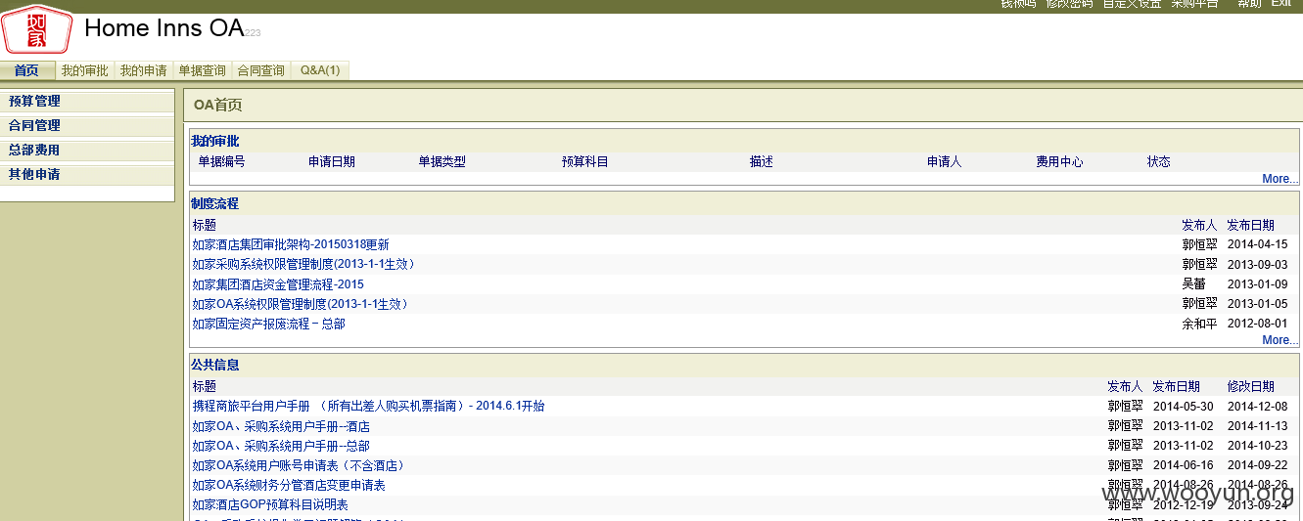Open 携程商旅平台用户手册 document link
Image resolution: width=1303 pixels, height=521 pixels.
click(368, 406)
